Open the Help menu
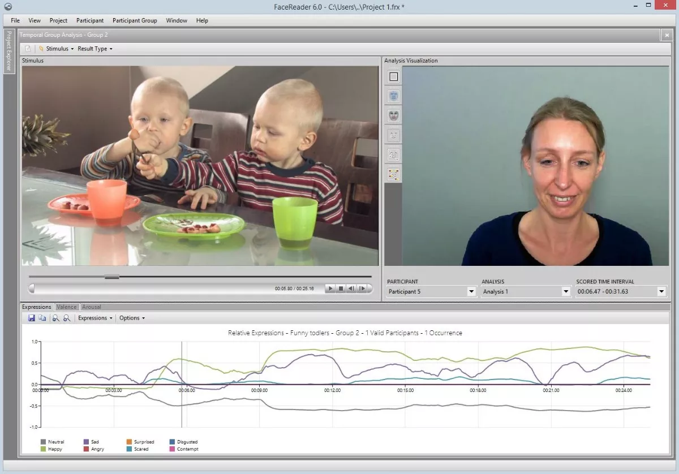The width and height of the screenshot is (679, 474). [x=202, y=20]
